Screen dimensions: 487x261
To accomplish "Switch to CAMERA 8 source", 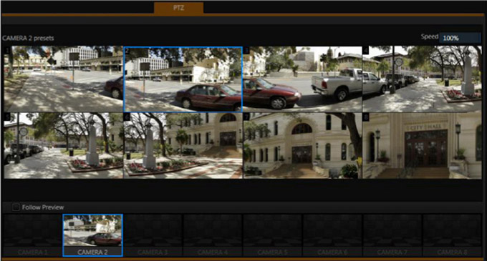I will click(452, 235).
